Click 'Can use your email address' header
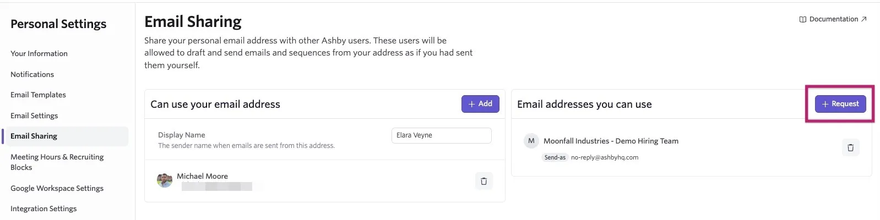This screenshot has height=220, width=880. 215,105
